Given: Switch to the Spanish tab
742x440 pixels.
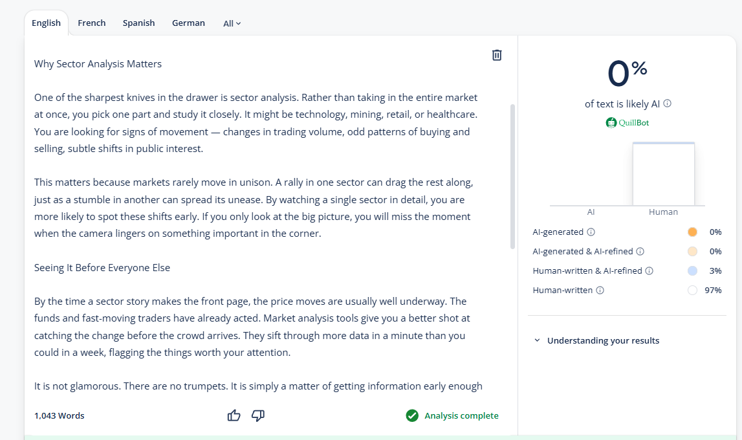Looking at the screenshot, I should point(138,23).
